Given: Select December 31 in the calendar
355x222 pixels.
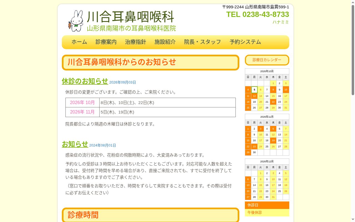Looking at the screenshot, I should [x=273, y=197].
